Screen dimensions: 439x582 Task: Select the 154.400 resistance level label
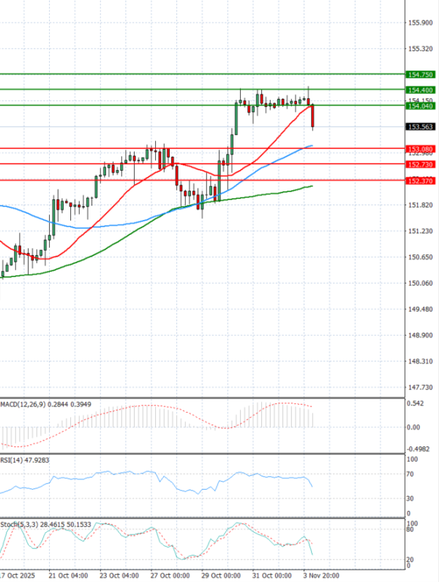(419, 89)
